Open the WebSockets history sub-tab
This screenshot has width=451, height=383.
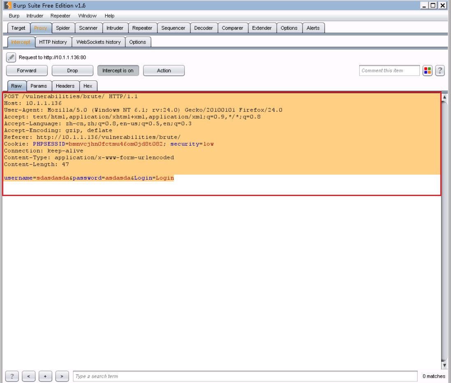(99, 42)
